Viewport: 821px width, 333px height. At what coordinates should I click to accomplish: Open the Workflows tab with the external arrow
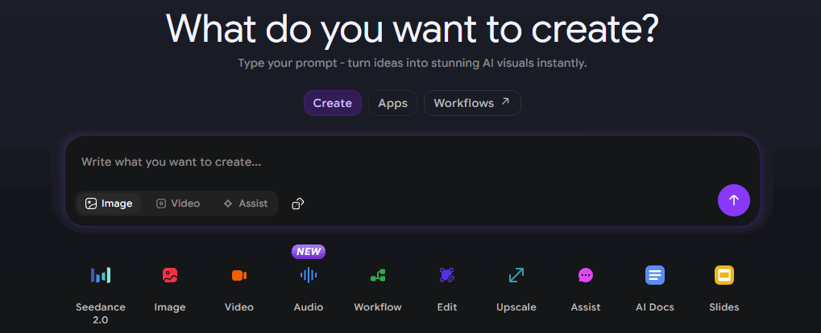click(x=472, y=103)
